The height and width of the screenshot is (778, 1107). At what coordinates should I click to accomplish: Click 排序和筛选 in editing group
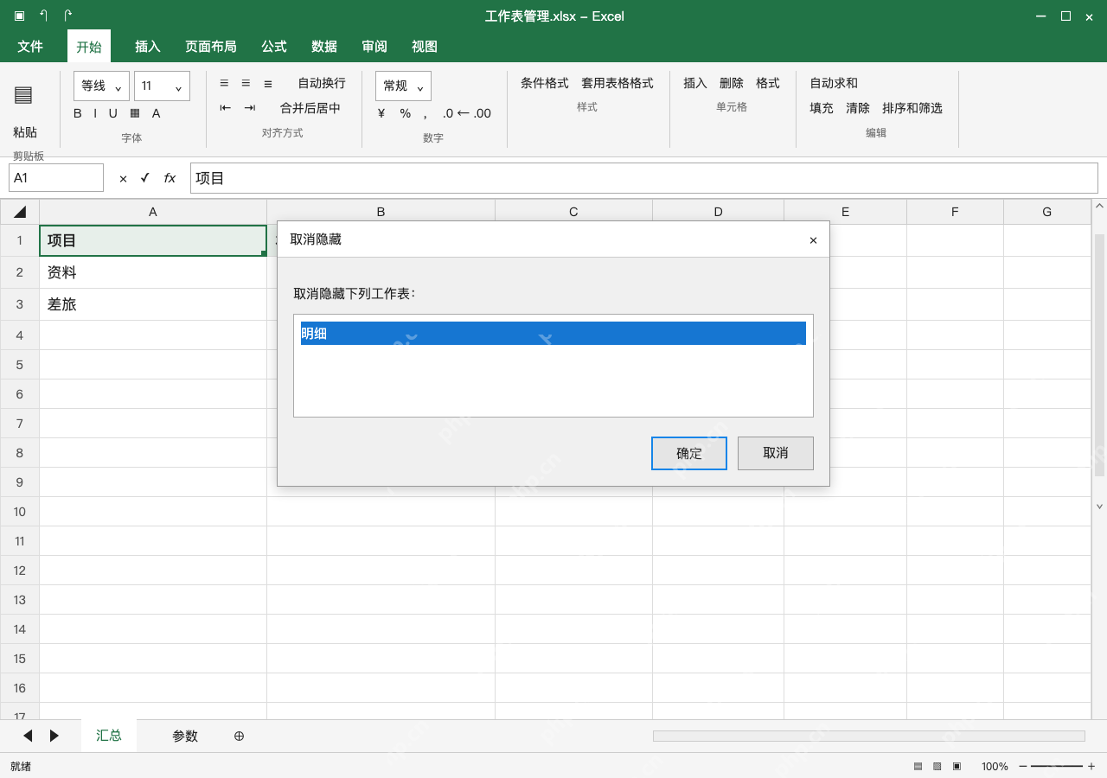[912, 108]
